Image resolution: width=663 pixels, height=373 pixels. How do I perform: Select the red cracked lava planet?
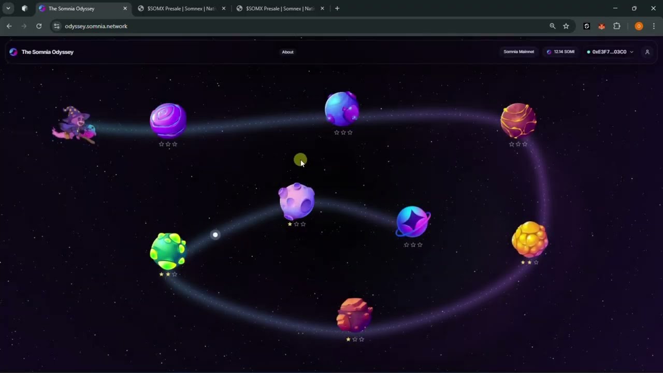click(518, 120)
